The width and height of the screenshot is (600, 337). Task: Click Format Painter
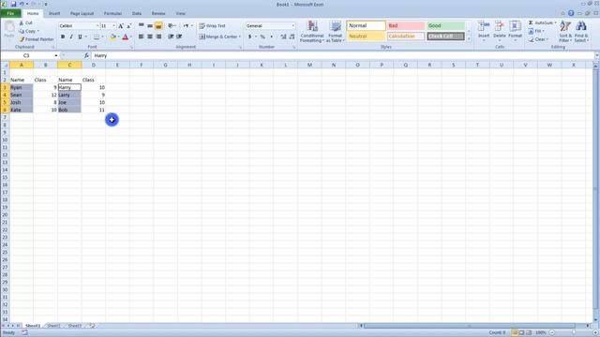pyautogui.click(x=37, y=39)
